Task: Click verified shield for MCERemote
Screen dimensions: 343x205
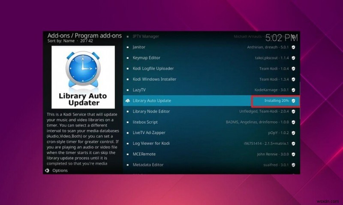Action: [293, 154]
